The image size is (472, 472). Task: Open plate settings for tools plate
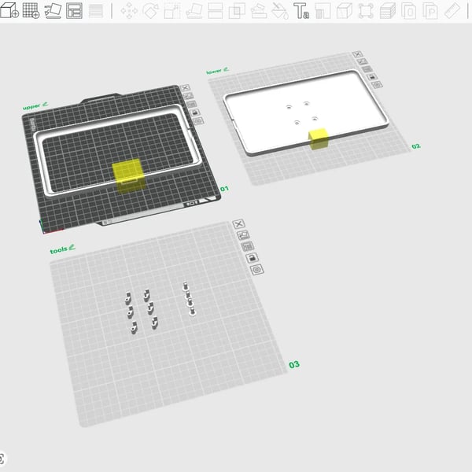256,269
